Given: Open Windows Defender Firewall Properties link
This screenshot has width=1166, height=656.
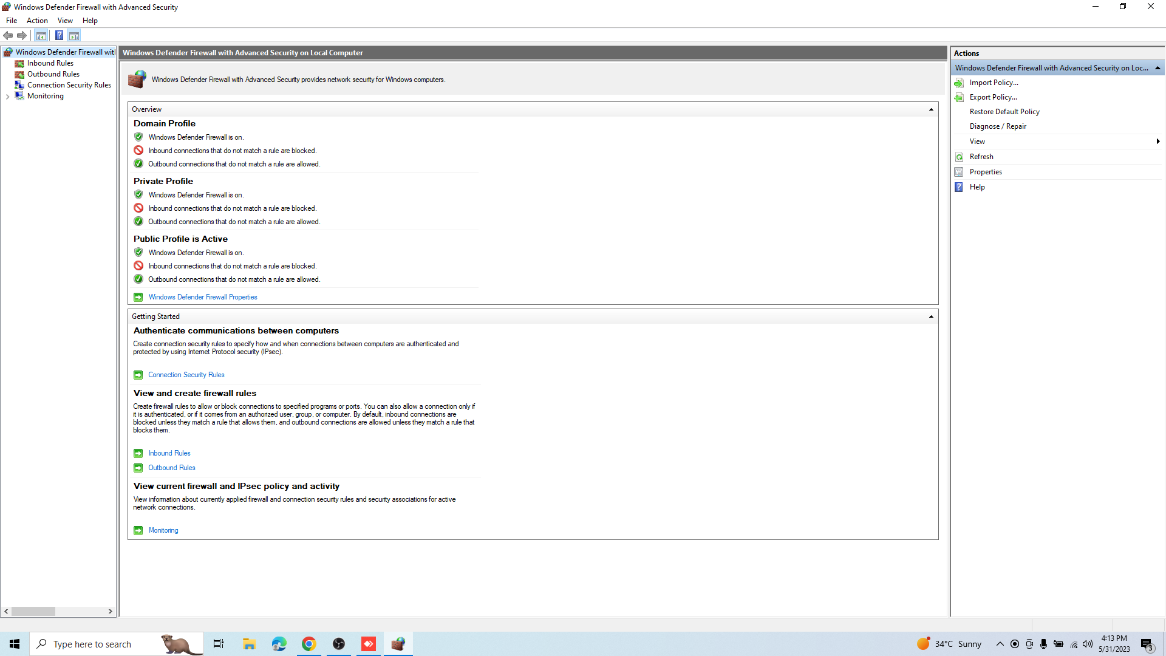Looking at the screenshot, I should [203, 297].
